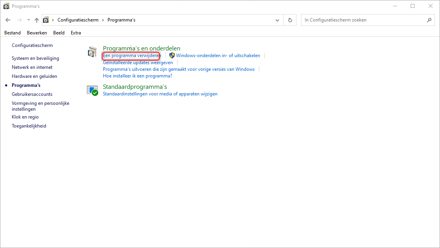Click Programma's breadcrumb in address bar
Viewport: 440px width, 248px height.
point(121,20)
